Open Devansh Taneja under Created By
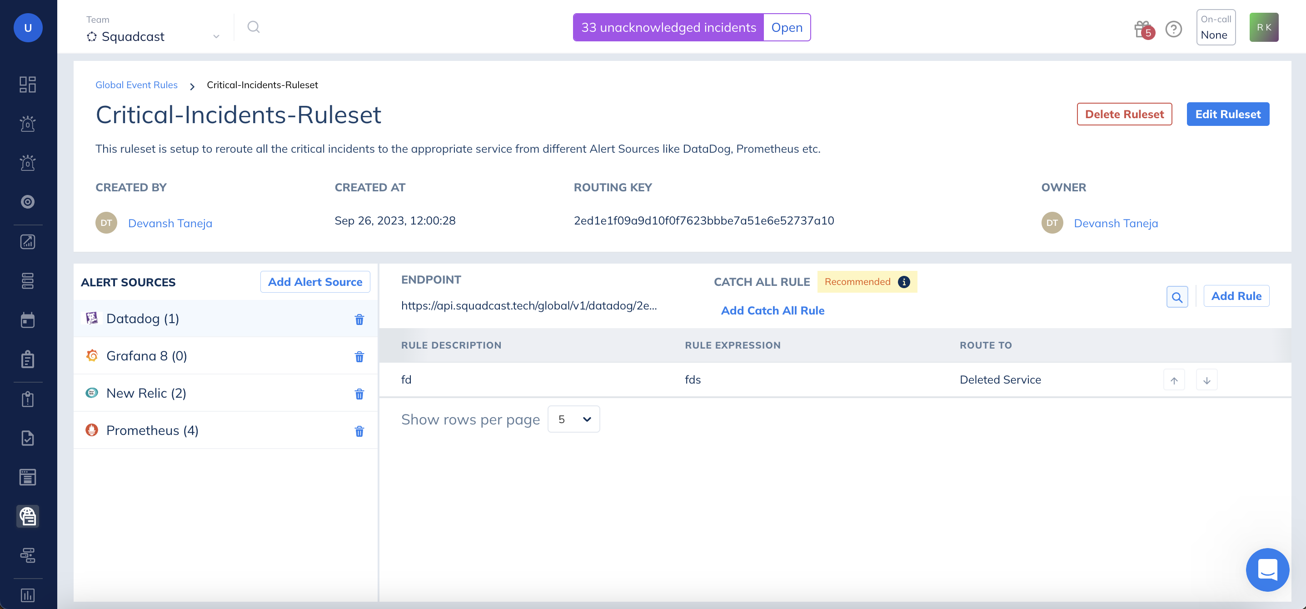The width and height of the screenshot is (1306, 609). 170,224
